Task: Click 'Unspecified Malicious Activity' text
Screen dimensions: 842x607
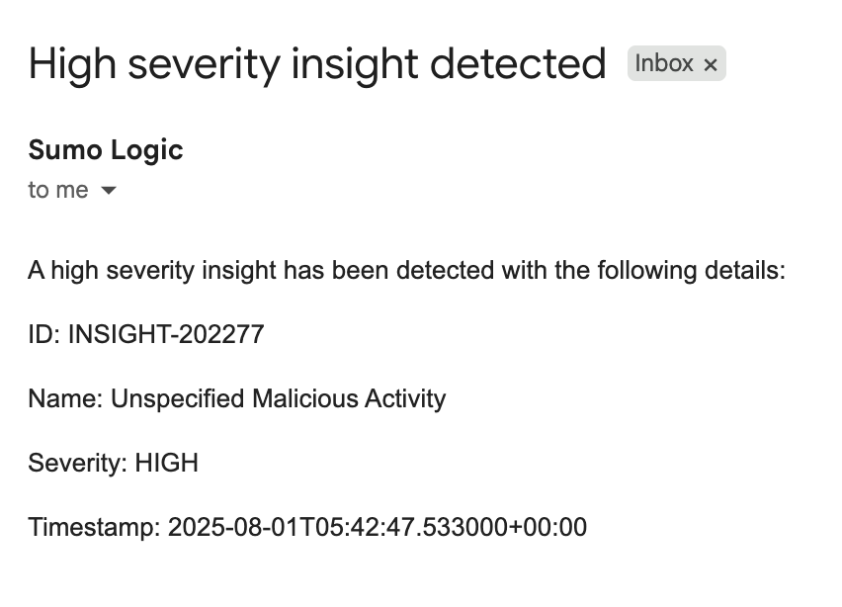Action: [278, 398]
